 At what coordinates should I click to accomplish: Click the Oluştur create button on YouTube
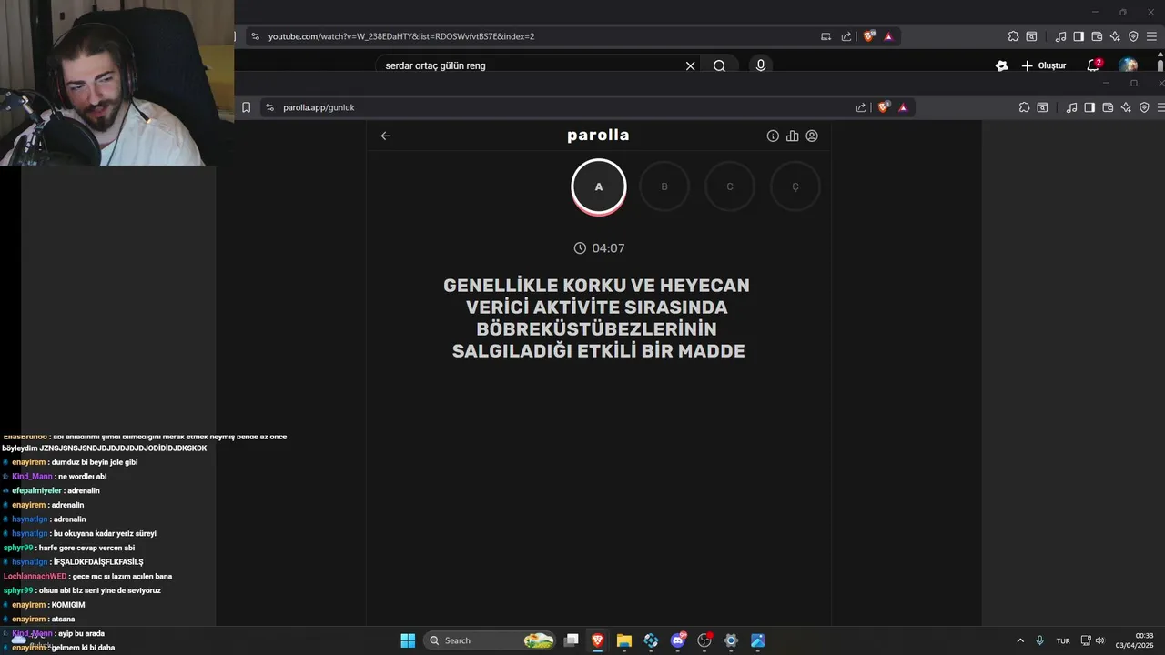[1044, 65]
